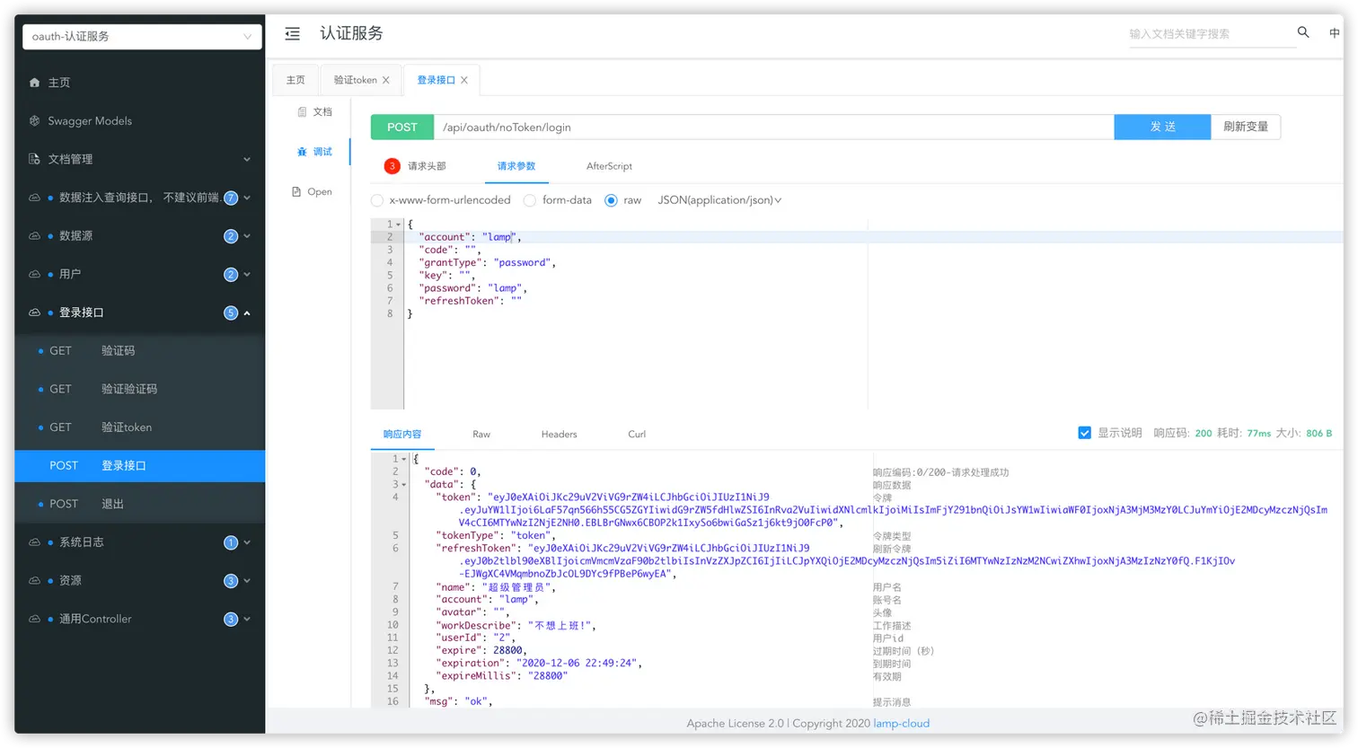Open the 请求参数 tab
1358x748 pixels.
click(516, 166)
